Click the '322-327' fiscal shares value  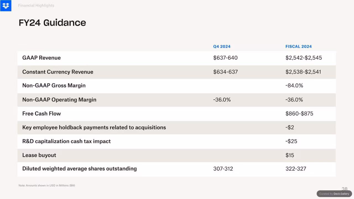click(x=296, y=169)
